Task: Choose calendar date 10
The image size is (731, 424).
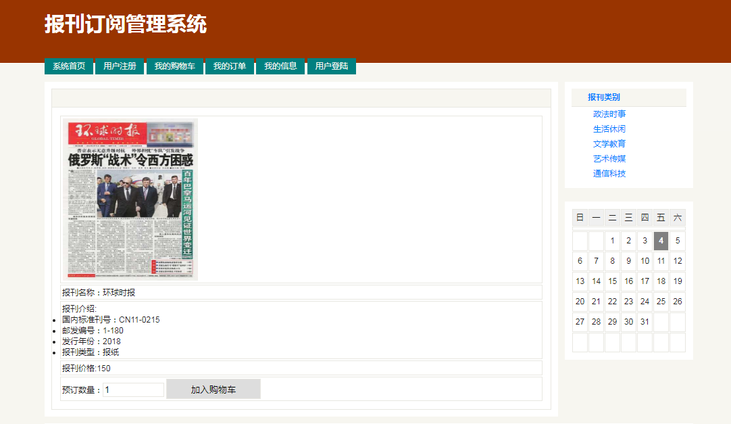Action: click(x=645, y=261)
